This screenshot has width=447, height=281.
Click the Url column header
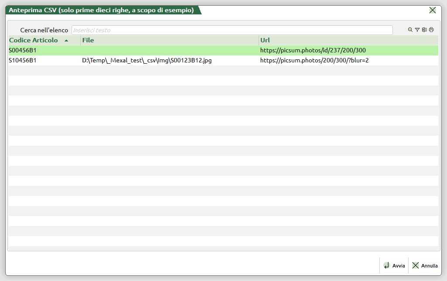pyautogui.click(x=348, y=40)
